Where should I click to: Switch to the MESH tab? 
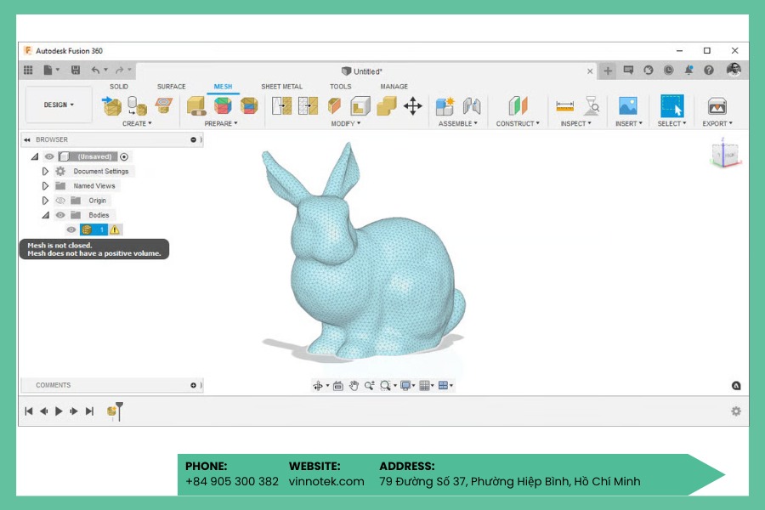tap(223, 87)
